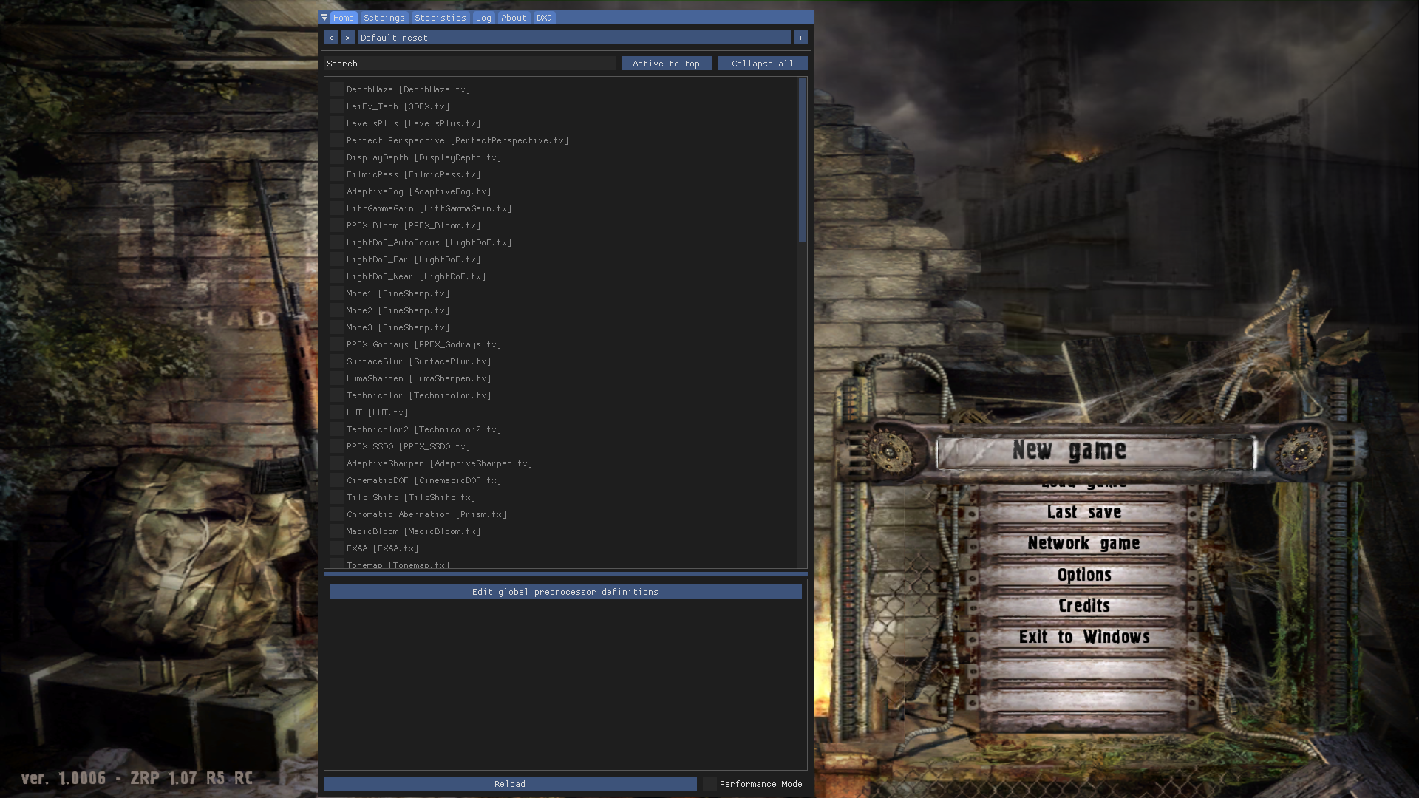Viewport: 1419px width, 798px height.
Task: Enable PPFX SSDO checkbox
Action: 336,446
